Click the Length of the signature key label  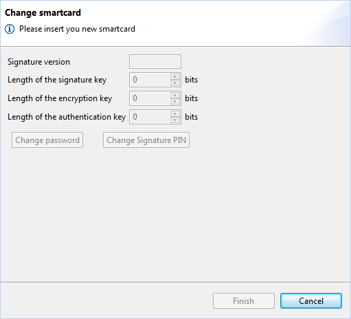click(x=57, y=80)
